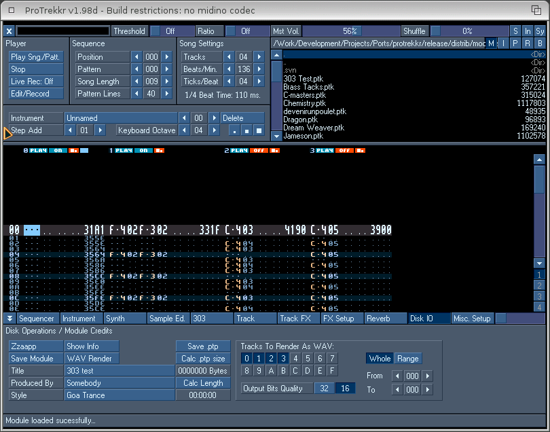
Task: Click the S button beside Shuffle percentage
Action: (x=516, y=31)
